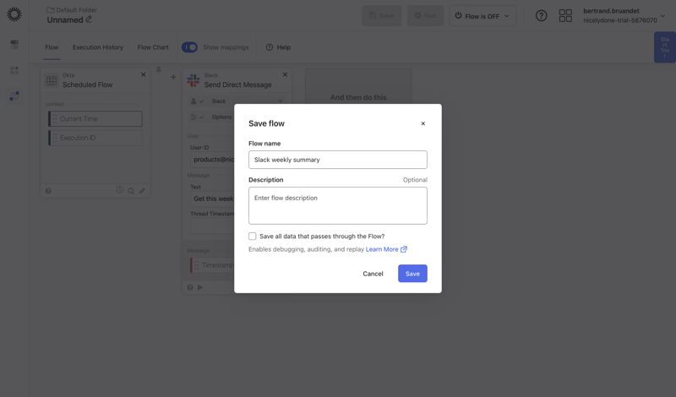Viewport: 676px width, 397px height.
Task: Click the User ID field on Slack card
Action: tap(213, 160)
